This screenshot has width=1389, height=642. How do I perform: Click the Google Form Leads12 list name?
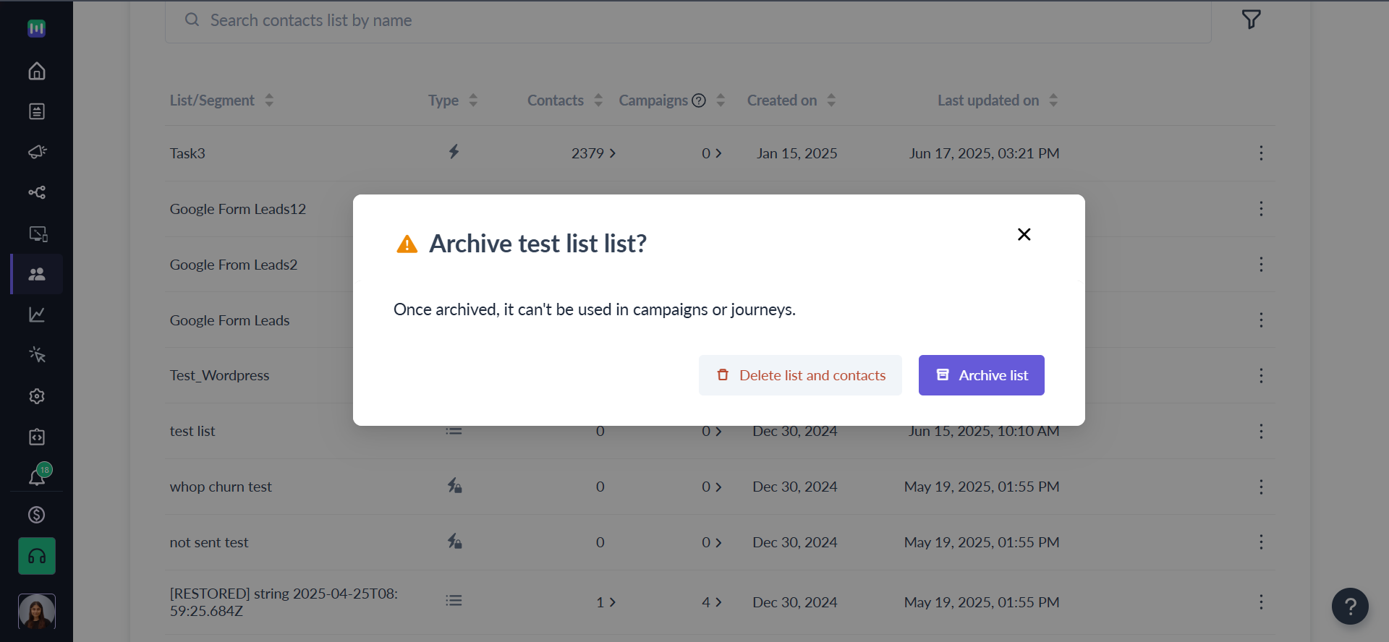pos(238,209)
